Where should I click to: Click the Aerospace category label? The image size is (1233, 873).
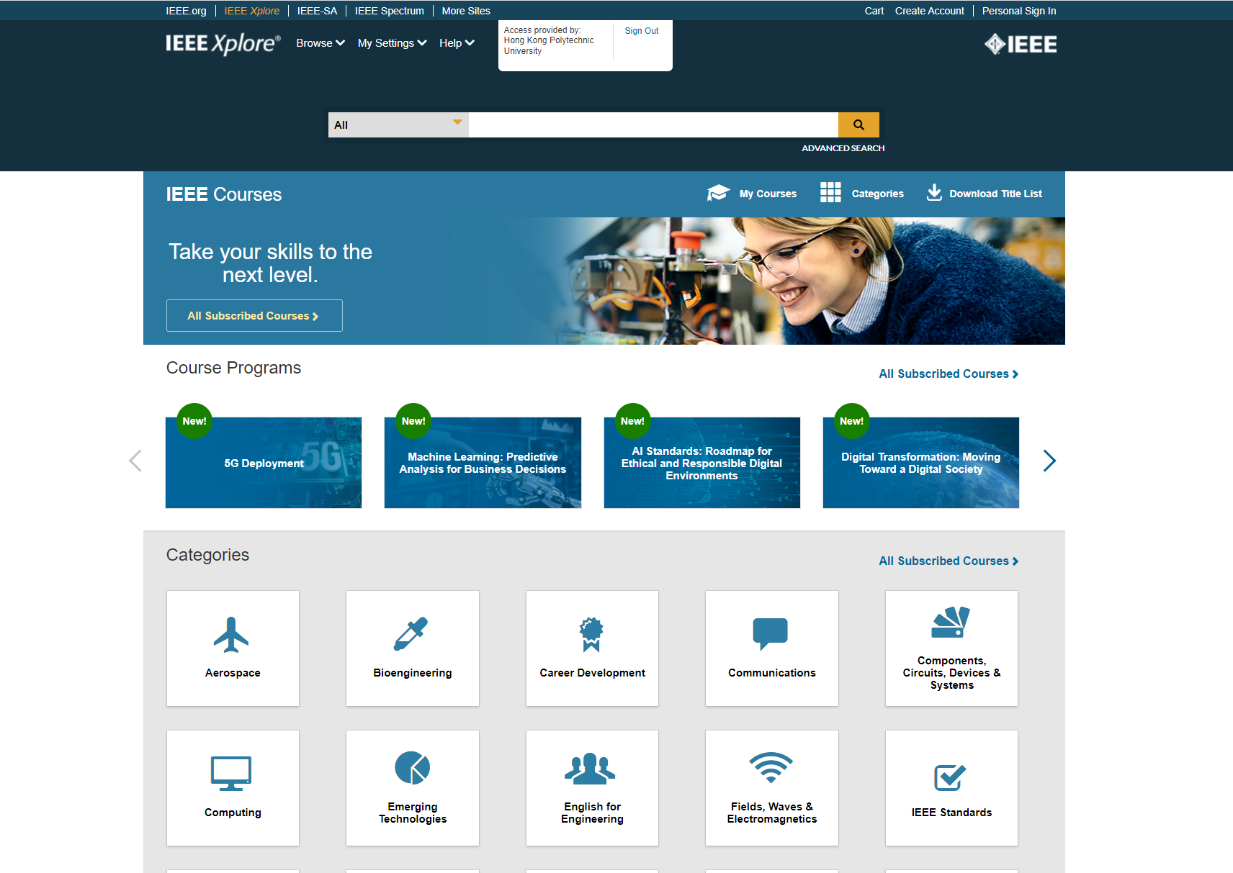pyautogui.click(x=233, y=673)
